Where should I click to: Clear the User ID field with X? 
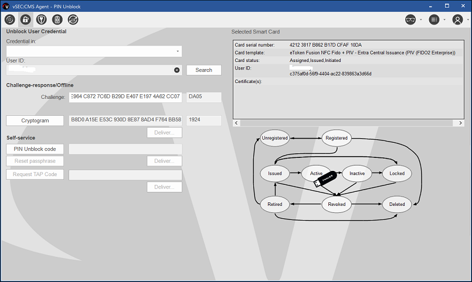coord(177,70)
